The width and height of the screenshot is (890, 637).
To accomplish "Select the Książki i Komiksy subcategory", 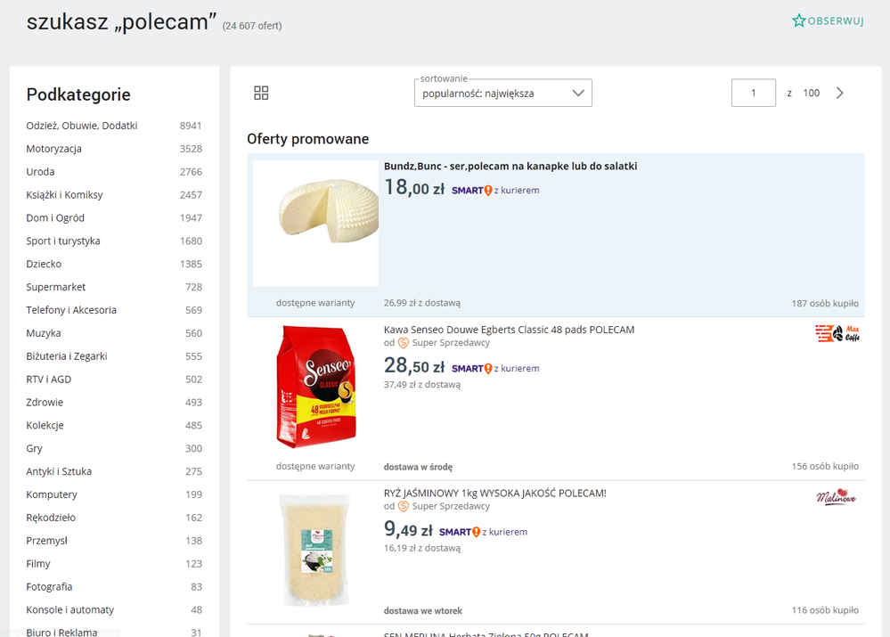I will click(64, 195).
